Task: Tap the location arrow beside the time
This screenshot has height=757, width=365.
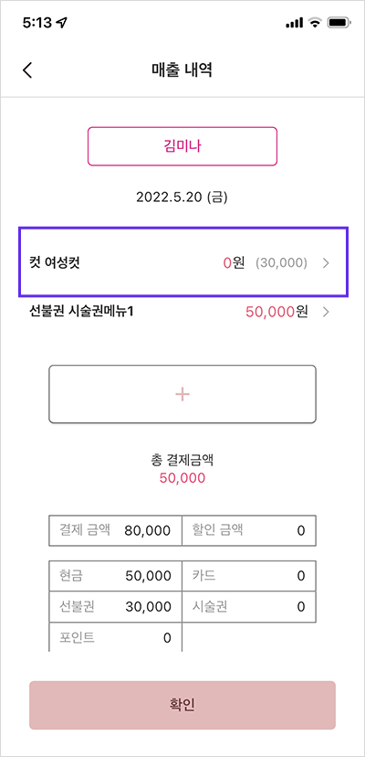Action: 61,23
